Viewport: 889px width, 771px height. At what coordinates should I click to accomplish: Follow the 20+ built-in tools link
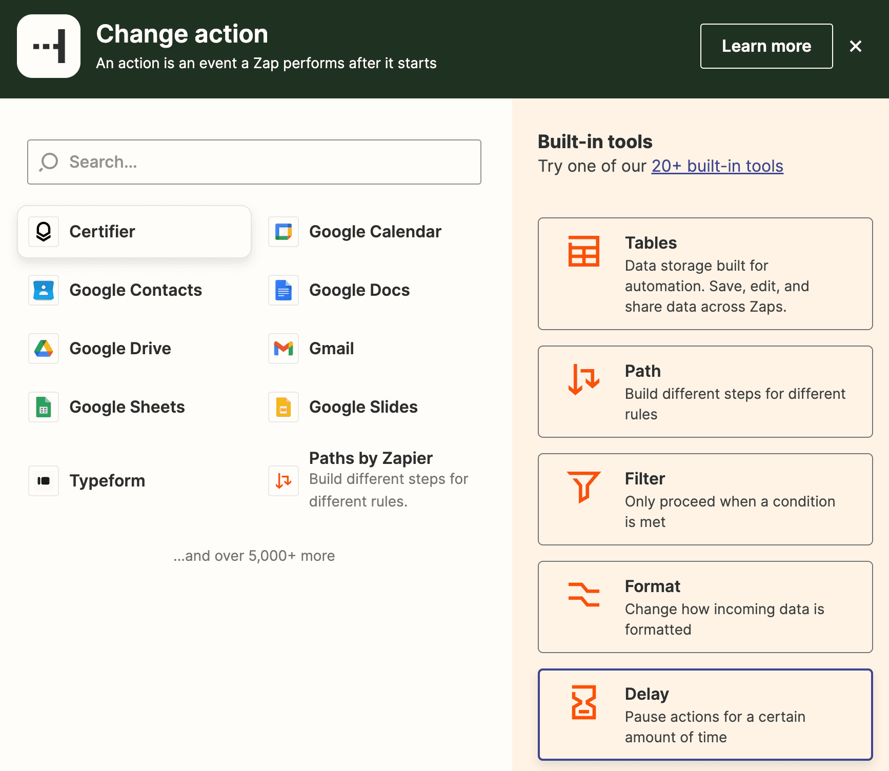pos(717,166)
